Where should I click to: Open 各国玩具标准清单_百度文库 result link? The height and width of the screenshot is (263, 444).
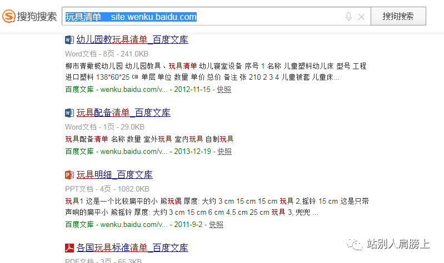pyautogui.click(x=132, y=247)
